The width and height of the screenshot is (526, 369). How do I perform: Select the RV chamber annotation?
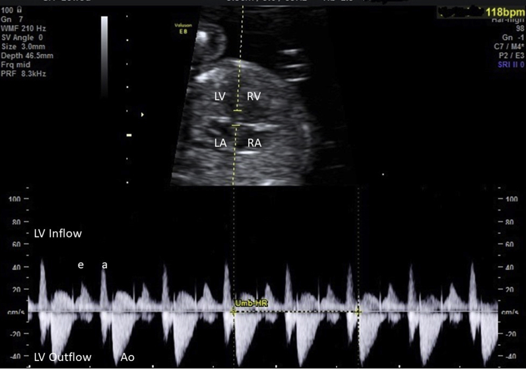click(x=254, y=96)
